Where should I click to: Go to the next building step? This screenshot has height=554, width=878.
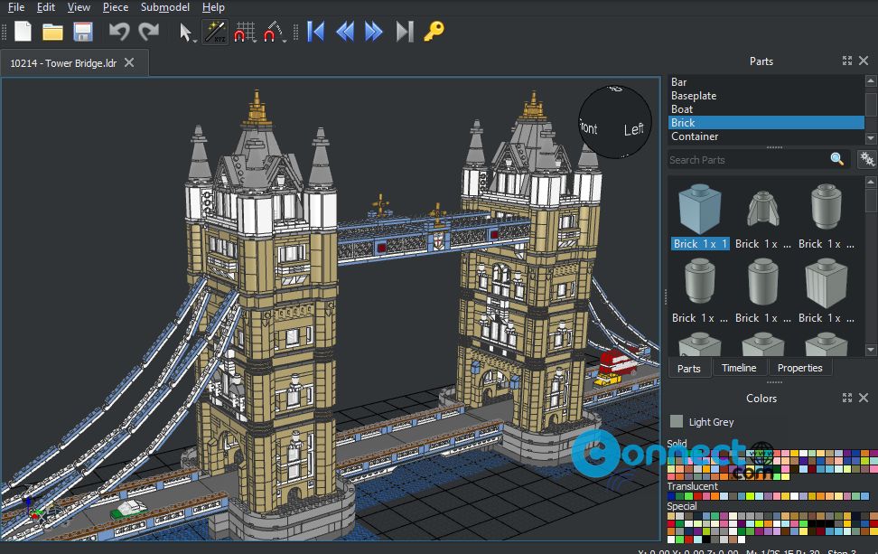pyautogui.click(x=373, y=32)
